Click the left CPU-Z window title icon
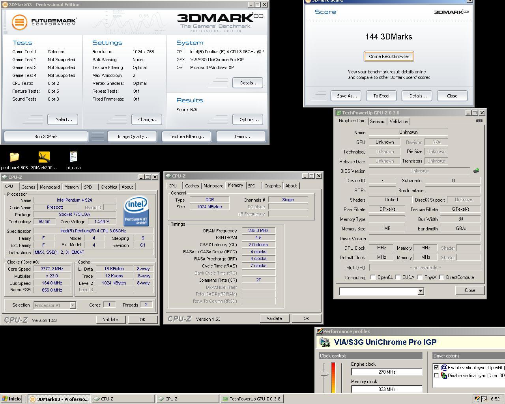Image resolution: width=505 pixels, height=404 pixels. coord(4,177)
